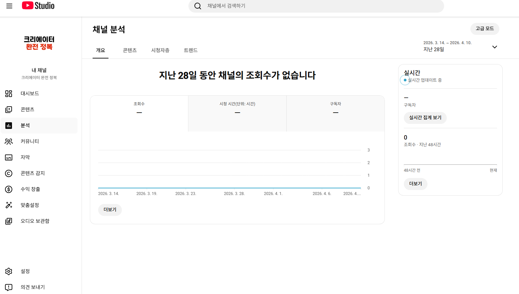Click 더보기 below the views chart
519x294 pixels.
(x=110, y=210)
